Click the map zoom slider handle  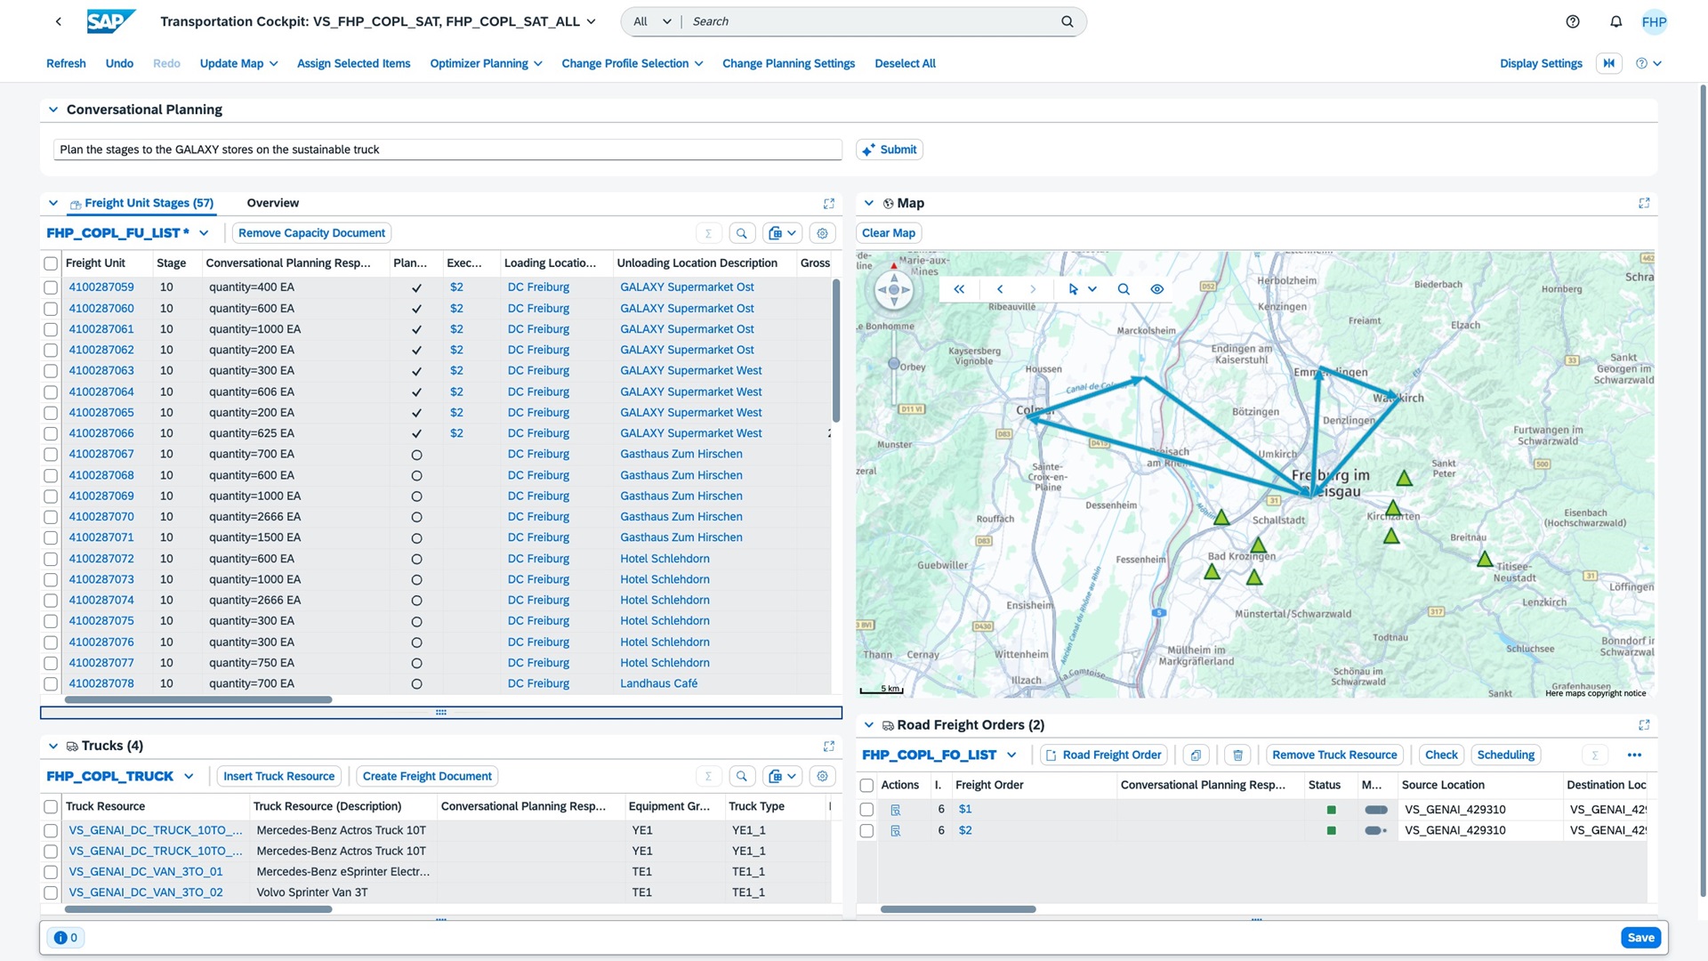tap(893, 363)
